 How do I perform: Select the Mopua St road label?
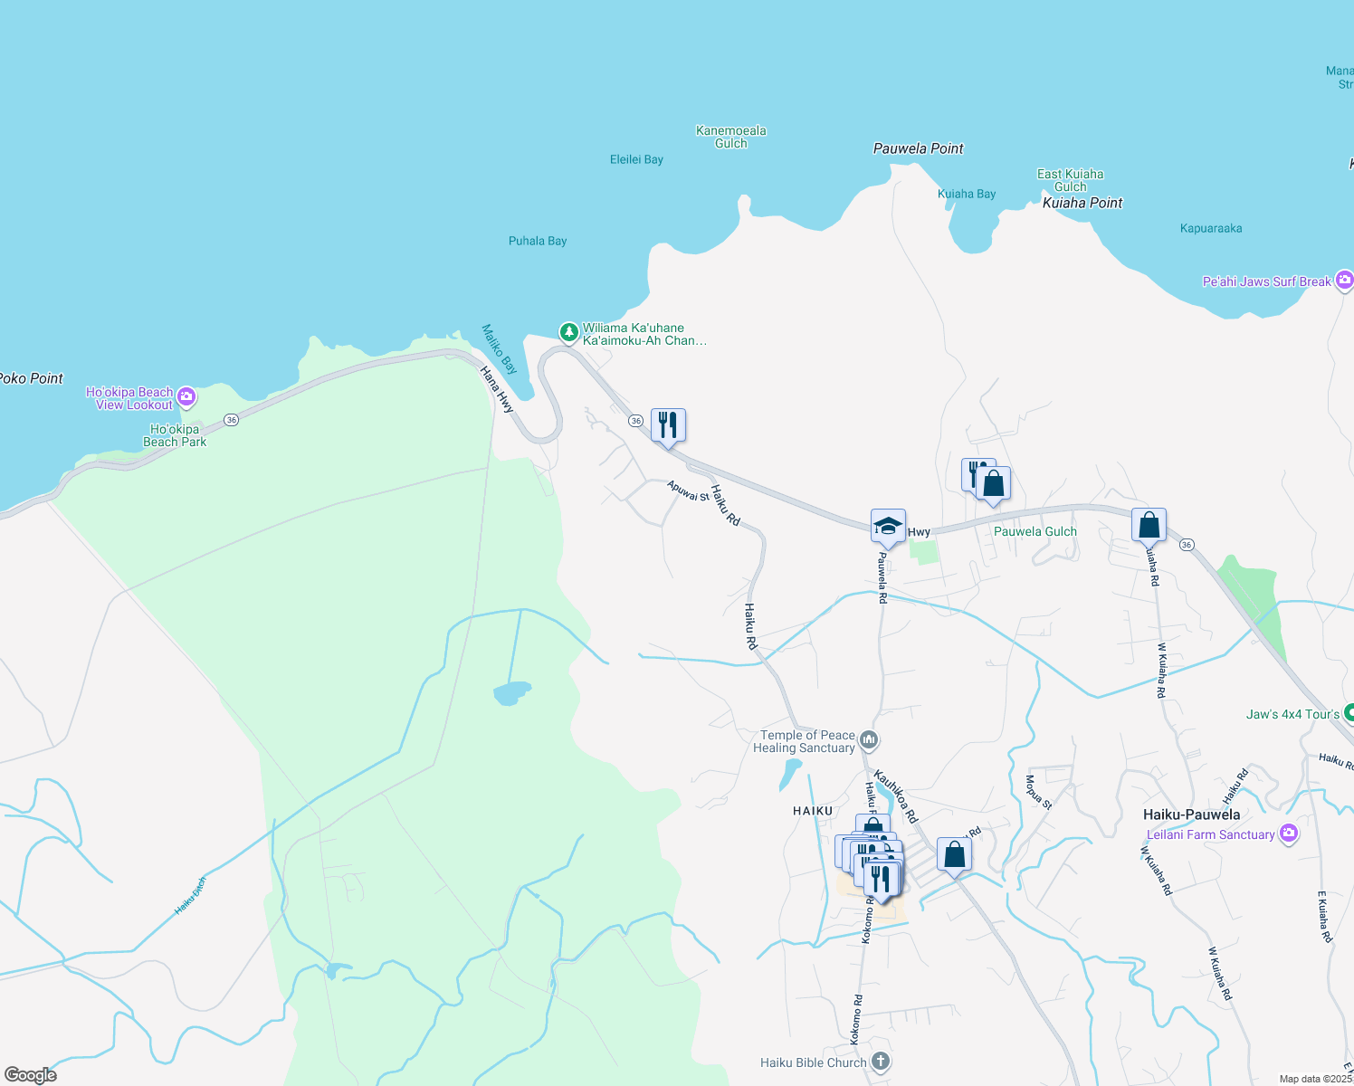[1039, 792]
